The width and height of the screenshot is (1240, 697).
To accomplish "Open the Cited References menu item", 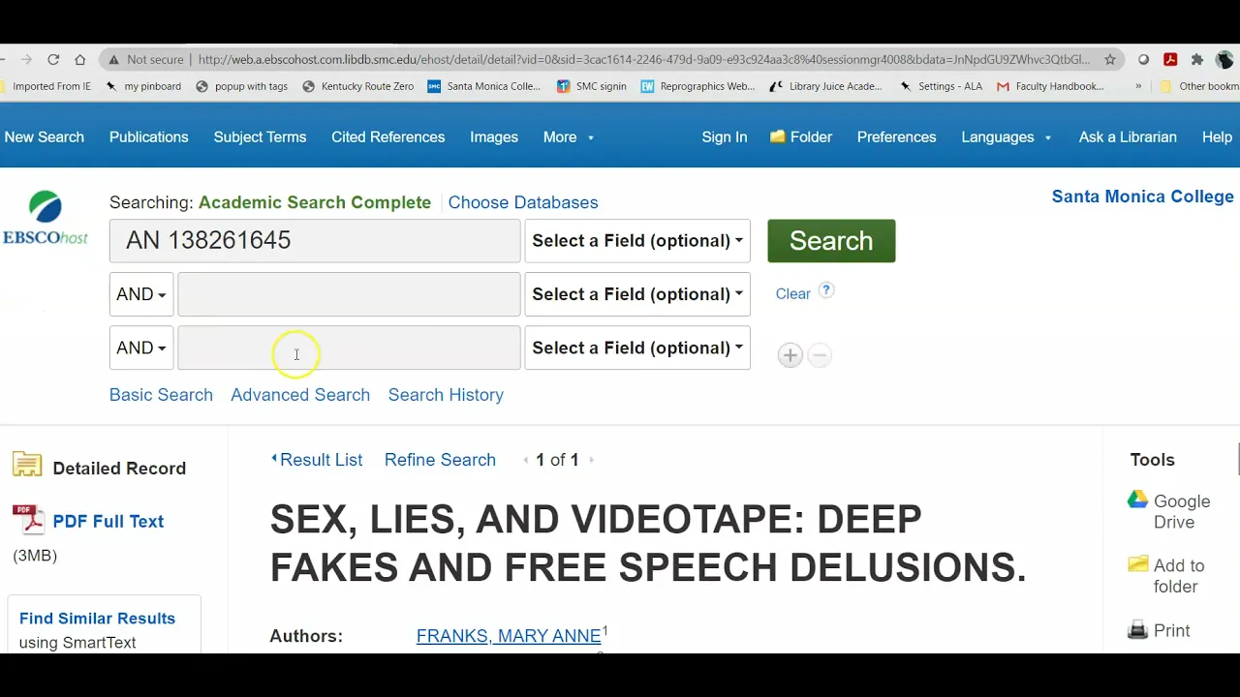I will [x=388, y=137].
